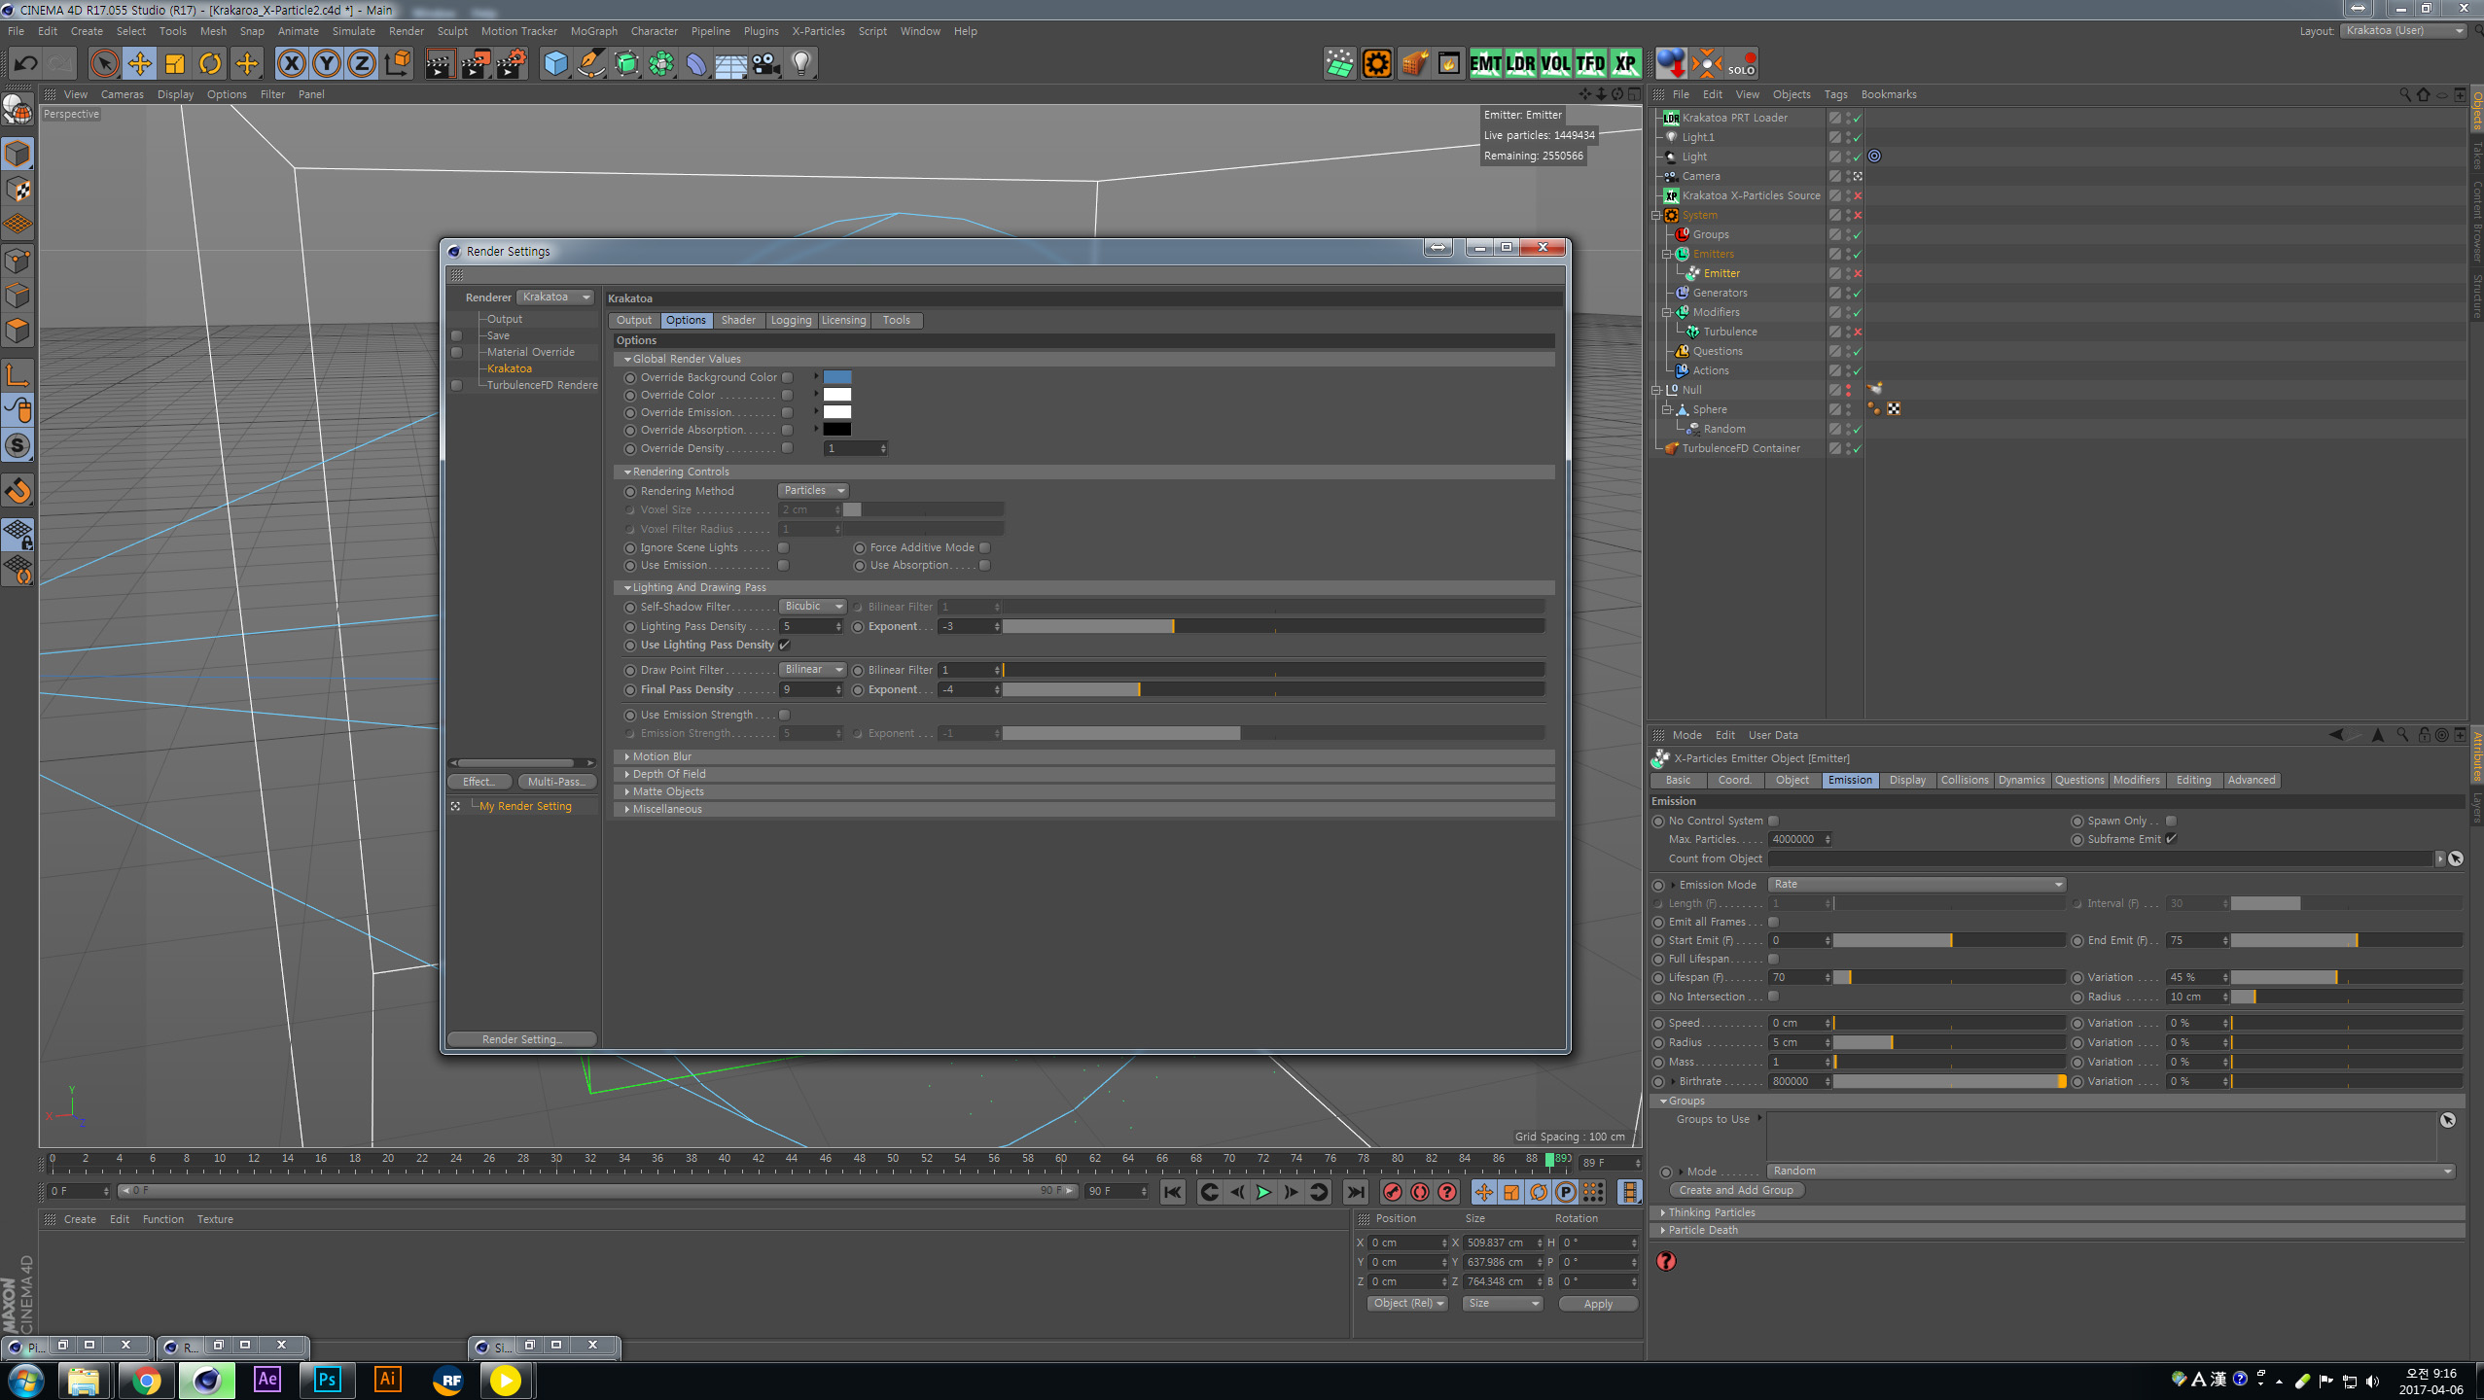Screen dimensions: 2484x1400
Task: Click the VOL toolbar icon
Action: [1555, 64]
